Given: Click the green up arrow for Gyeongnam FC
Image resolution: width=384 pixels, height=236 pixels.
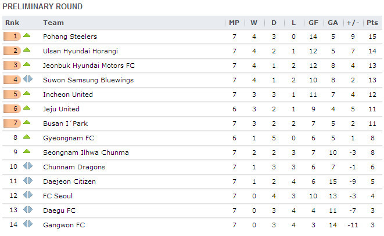Looking at the screenshot, I should pos(27,137).
